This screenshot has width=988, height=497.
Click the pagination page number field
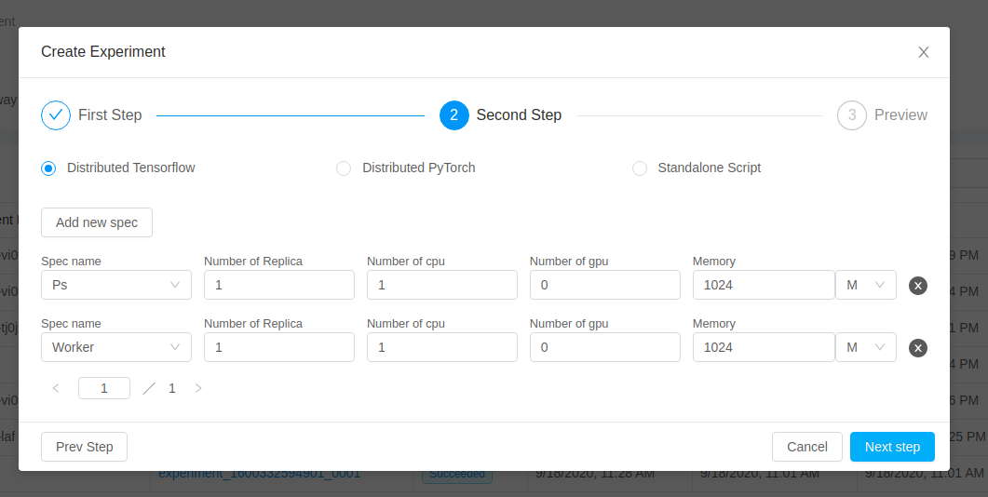pyautogui.click(x=103, y=388)
